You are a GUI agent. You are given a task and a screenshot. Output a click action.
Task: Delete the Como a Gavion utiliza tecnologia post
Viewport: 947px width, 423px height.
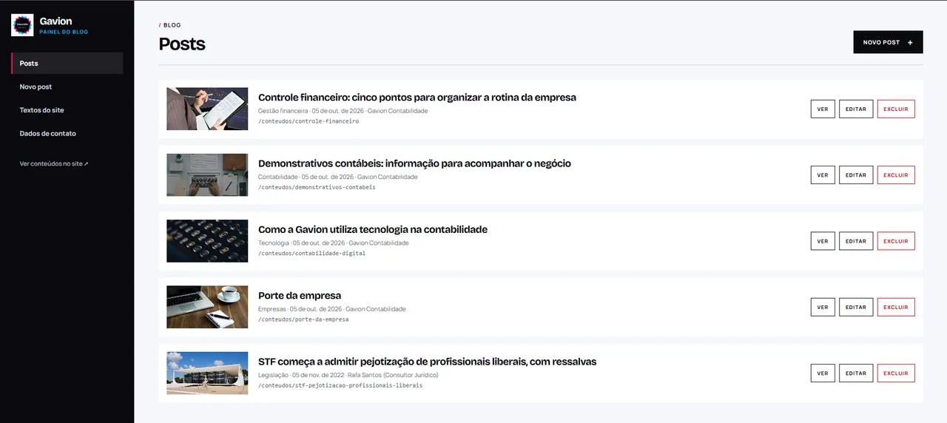pos(896,241)
